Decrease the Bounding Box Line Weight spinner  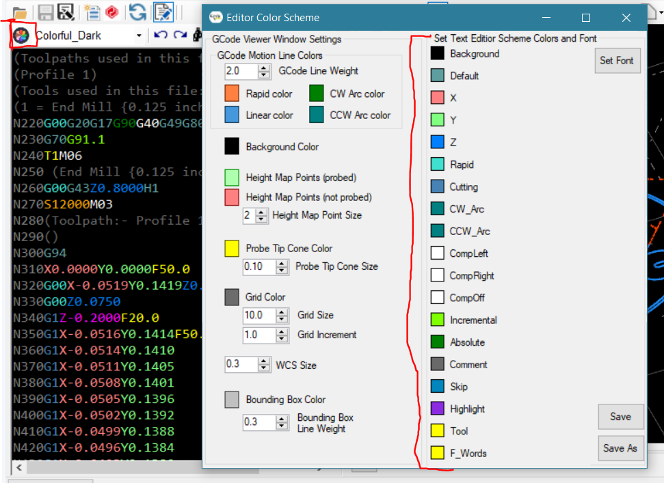pos(282,426)
